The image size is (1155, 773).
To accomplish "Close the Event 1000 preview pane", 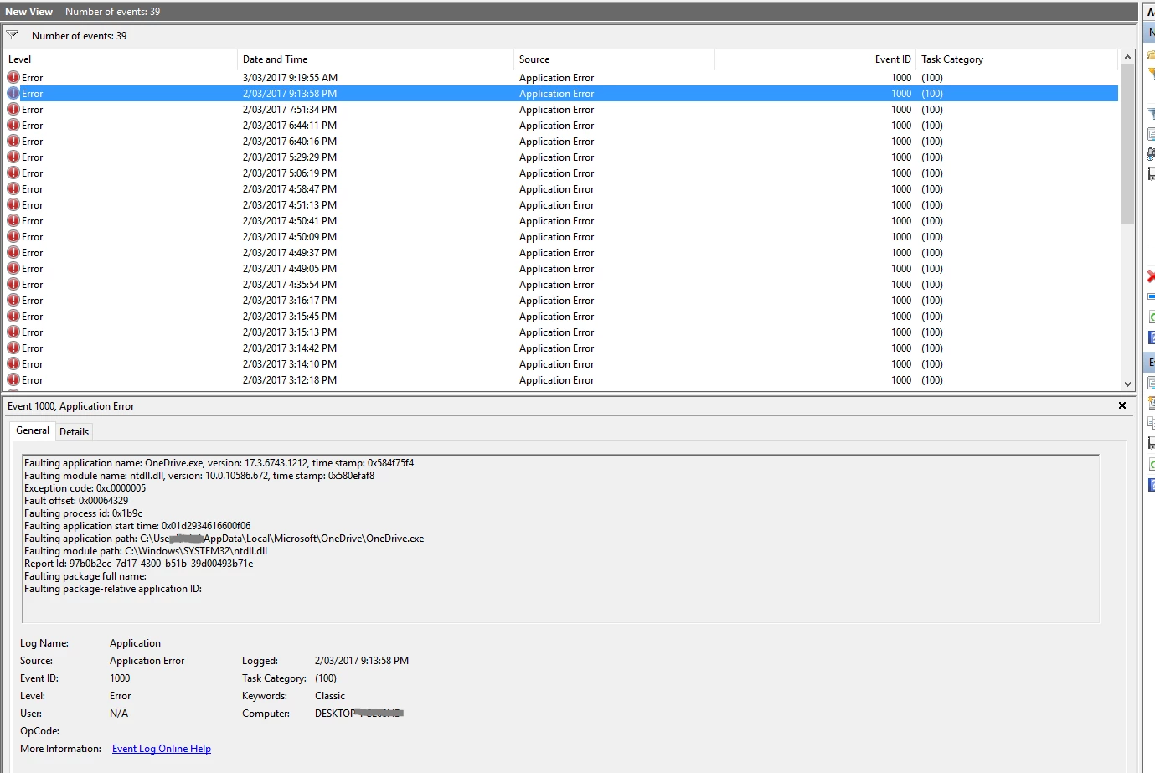I will click(1122, 405).
